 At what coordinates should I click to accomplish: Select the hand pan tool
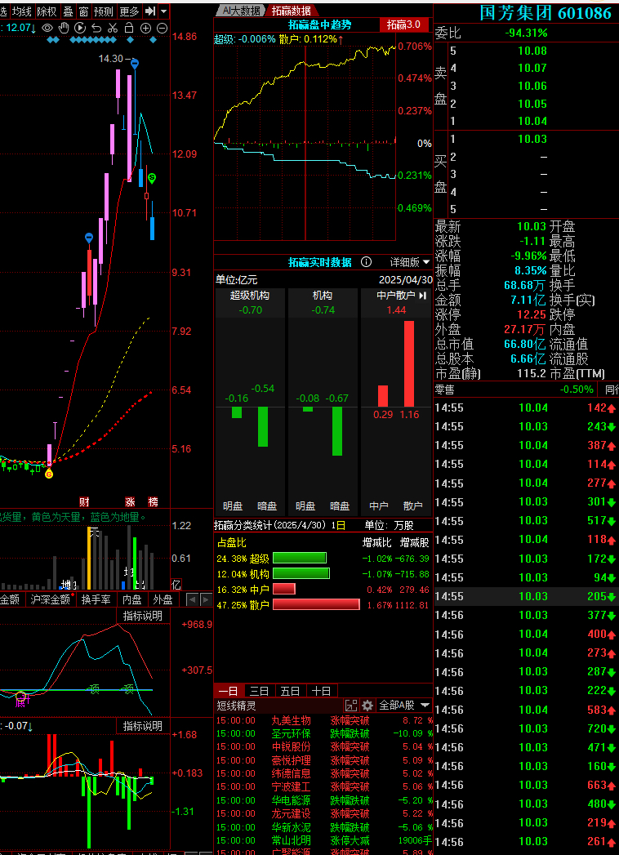(64, 28)
